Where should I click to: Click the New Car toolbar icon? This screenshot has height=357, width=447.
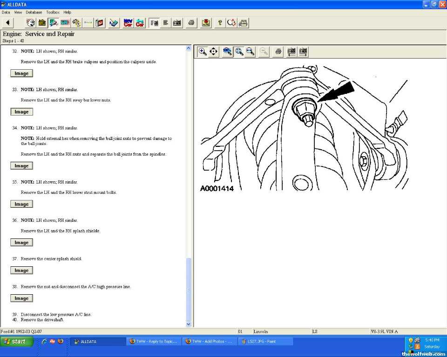(128, 23)
